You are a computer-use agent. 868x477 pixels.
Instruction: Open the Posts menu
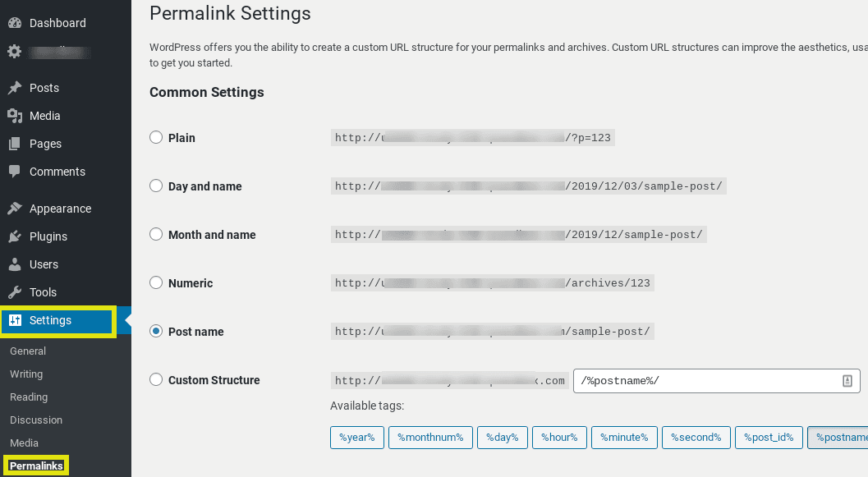coord(44,88)
